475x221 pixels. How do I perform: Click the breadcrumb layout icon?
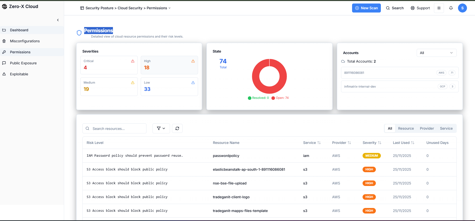coord(82,8)
